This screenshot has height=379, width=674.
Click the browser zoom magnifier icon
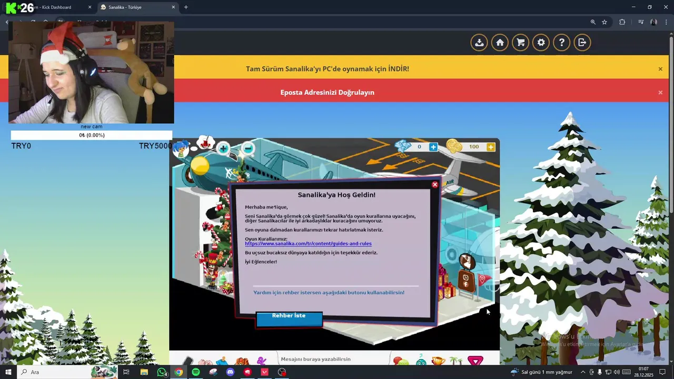(593, 22)
